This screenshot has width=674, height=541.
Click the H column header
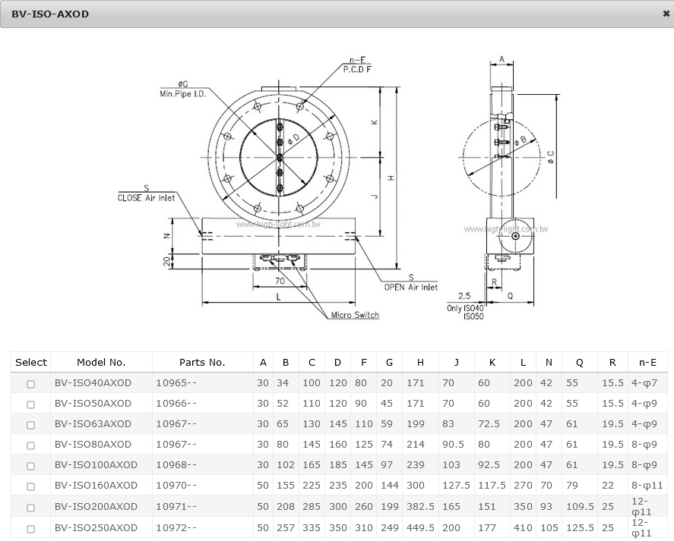(x=420, y=363)
